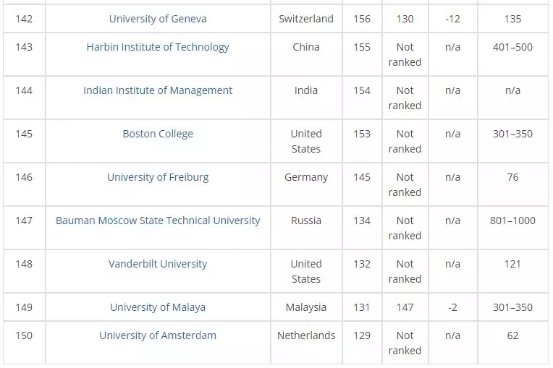Click the Russia country cell
The width and height of the screenshot is (553, 368).
pyautogui.click(x=306, y=221)
